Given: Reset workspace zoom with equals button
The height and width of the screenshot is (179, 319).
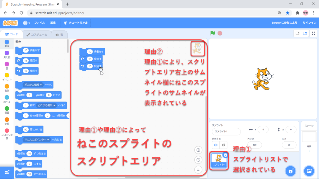Looking at the screenshot, I should (x=198, y=170).
